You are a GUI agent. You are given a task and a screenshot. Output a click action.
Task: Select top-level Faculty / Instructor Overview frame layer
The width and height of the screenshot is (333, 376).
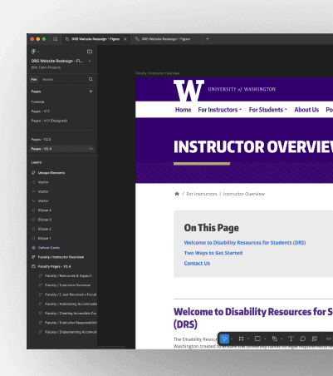pyautogui.click(x=61, y=257)
